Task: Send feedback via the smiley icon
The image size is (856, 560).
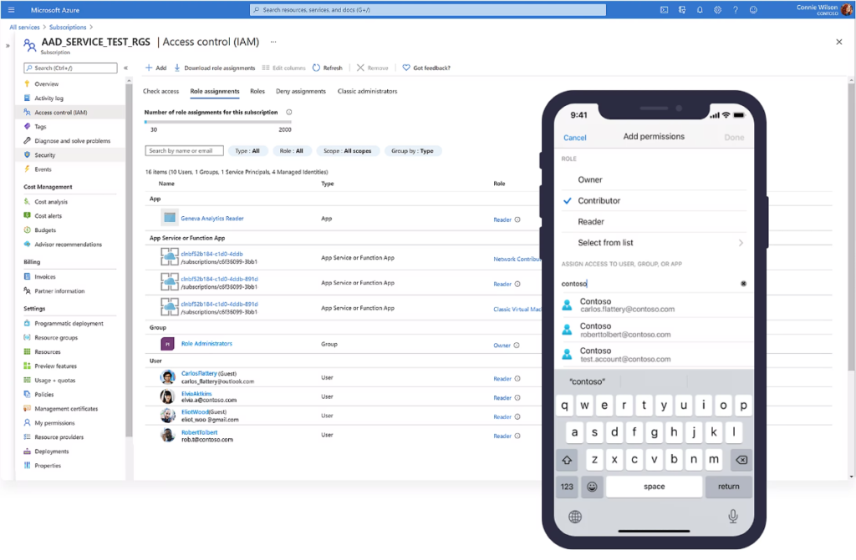Action: coord(753,9)
